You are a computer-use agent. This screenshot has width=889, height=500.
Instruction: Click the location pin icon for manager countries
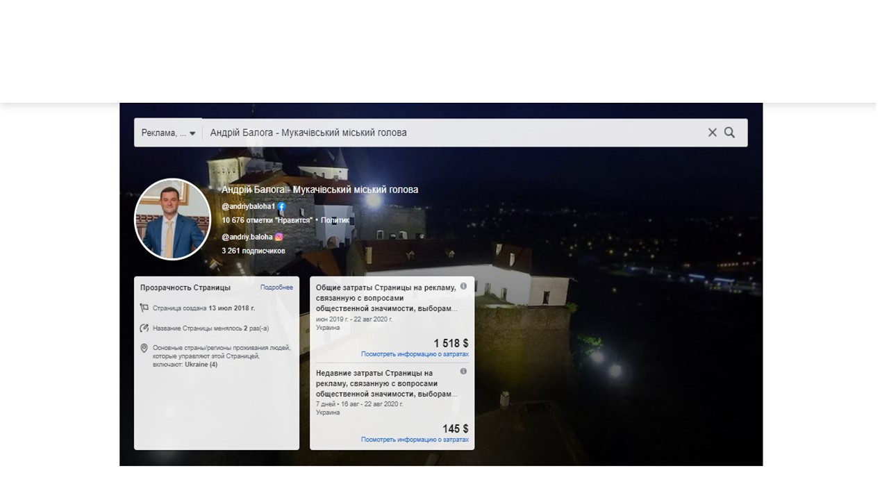tap(144, 348)
